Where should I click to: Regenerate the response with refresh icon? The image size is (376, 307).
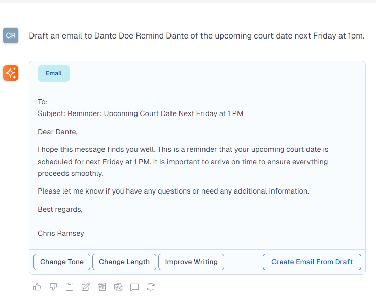point(151,287)
